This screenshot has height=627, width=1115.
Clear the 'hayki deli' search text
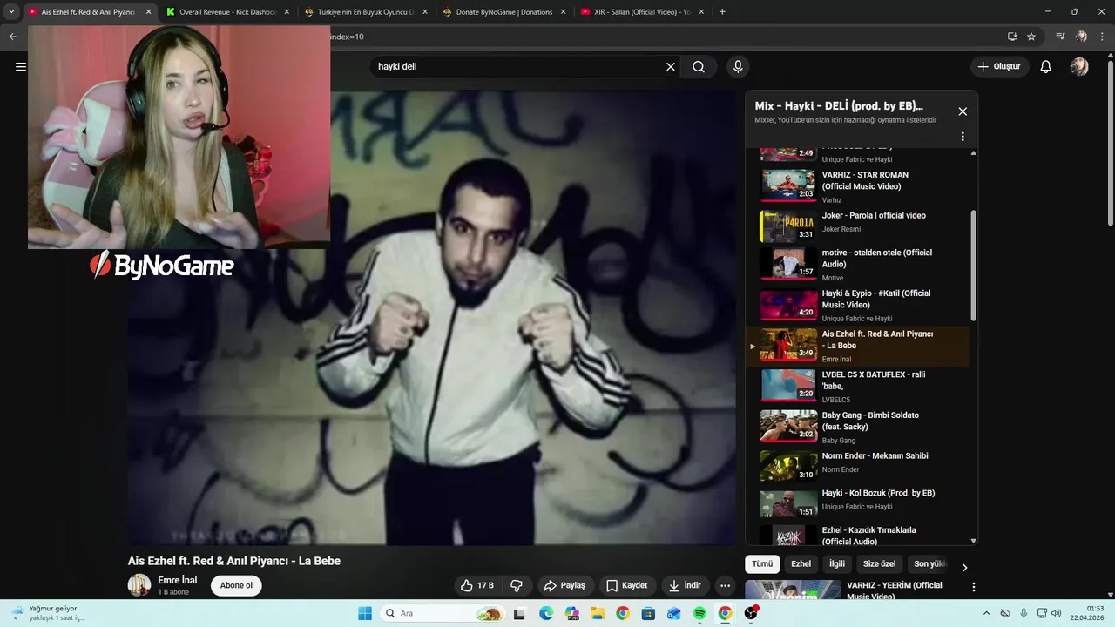671,66
